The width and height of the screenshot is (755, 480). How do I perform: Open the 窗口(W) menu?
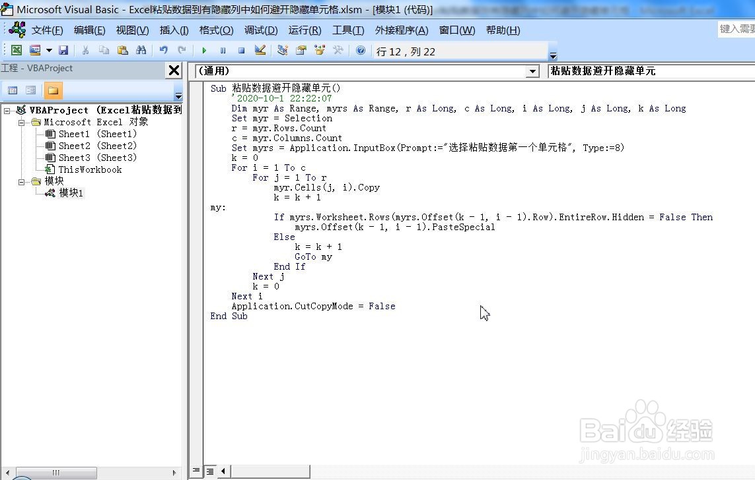coord(457,30)
